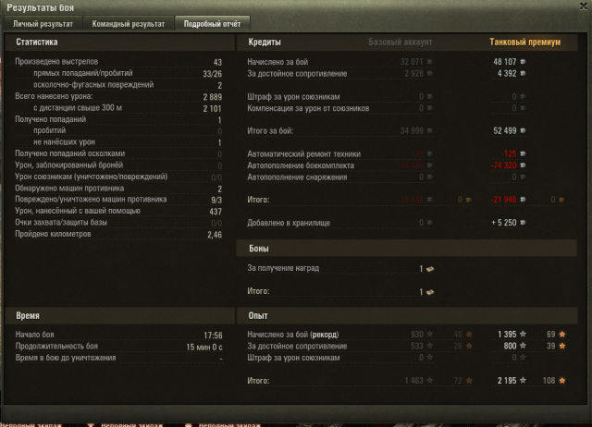Click bond icon in Боны Итого row
Screen dimensions: 592x427
430,292
